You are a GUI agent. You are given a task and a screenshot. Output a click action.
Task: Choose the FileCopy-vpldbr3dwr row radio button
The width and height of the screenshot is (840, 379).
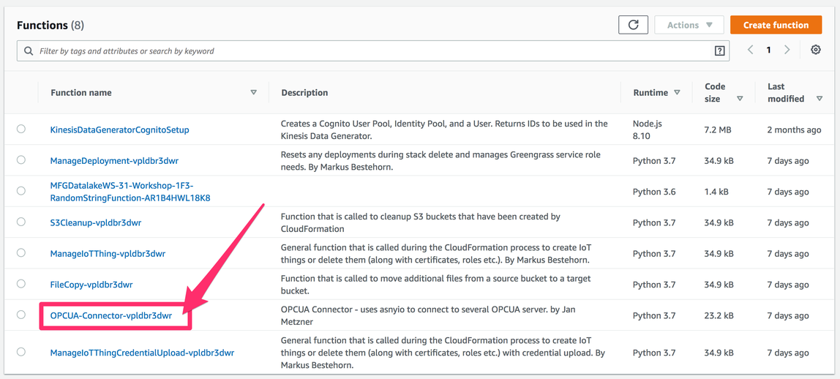pos(21,284)
